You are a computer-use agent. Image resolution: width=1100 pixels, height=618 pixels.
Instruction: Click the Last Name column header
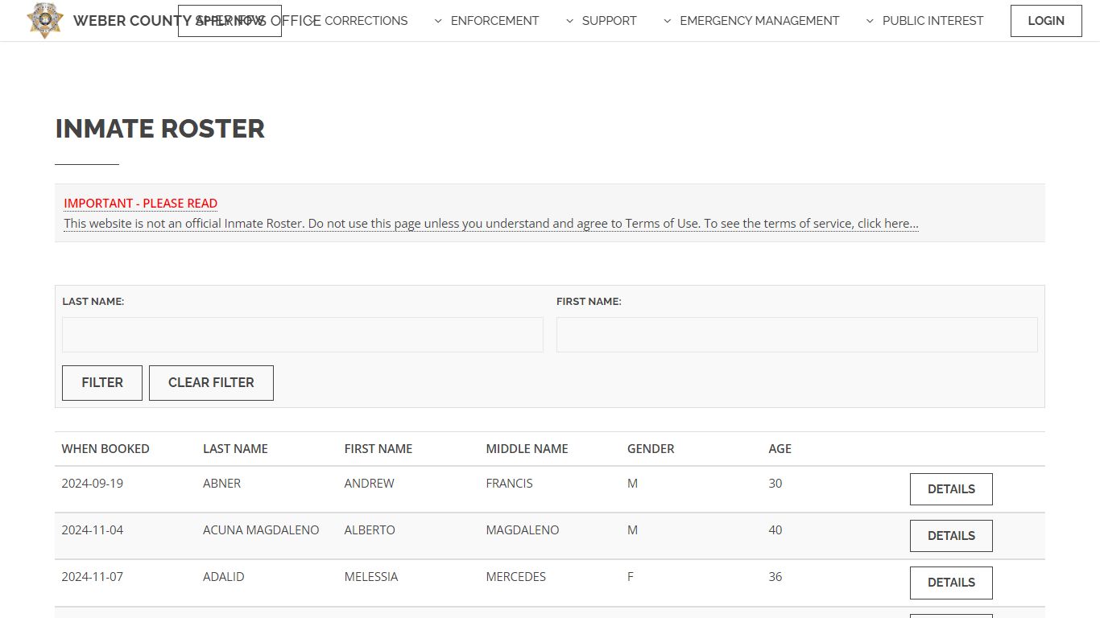point(235,449)
